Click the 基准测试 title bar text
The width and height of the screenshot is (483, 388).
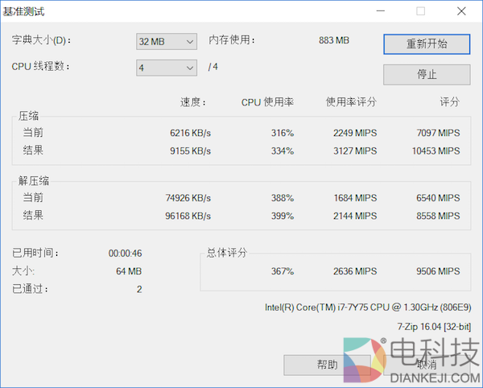pyautogui.click(x=26, y=11)
